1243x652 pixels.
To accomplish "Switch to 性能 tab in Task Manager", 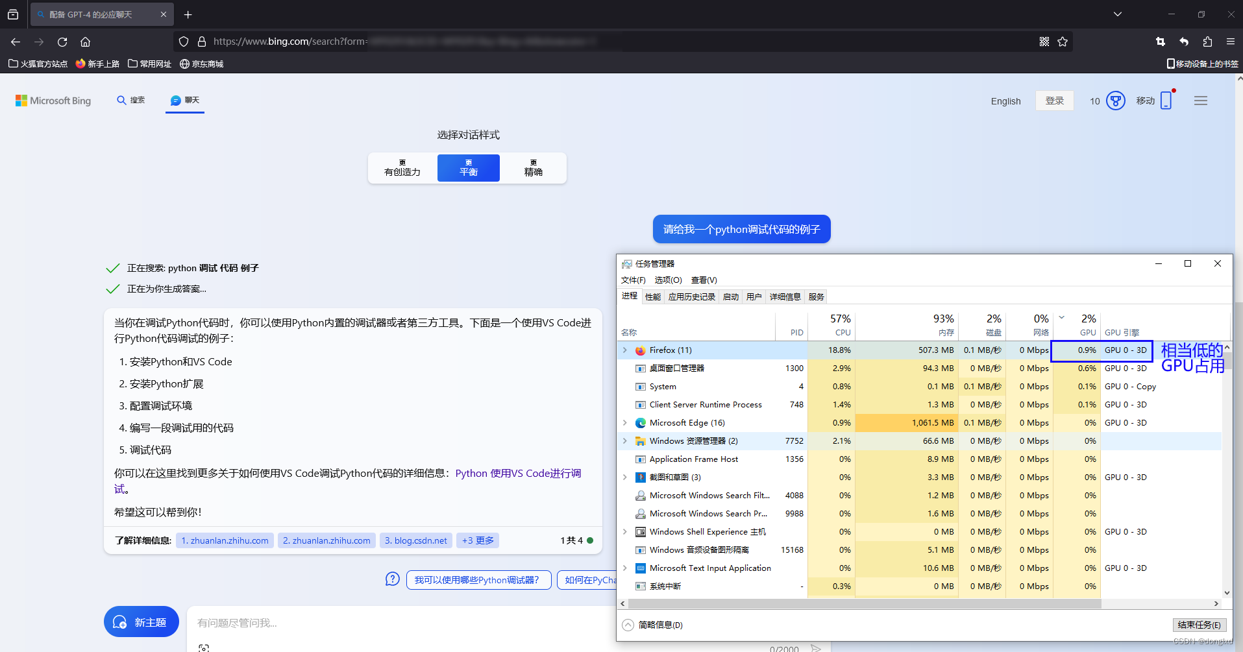I will (653, 297).
